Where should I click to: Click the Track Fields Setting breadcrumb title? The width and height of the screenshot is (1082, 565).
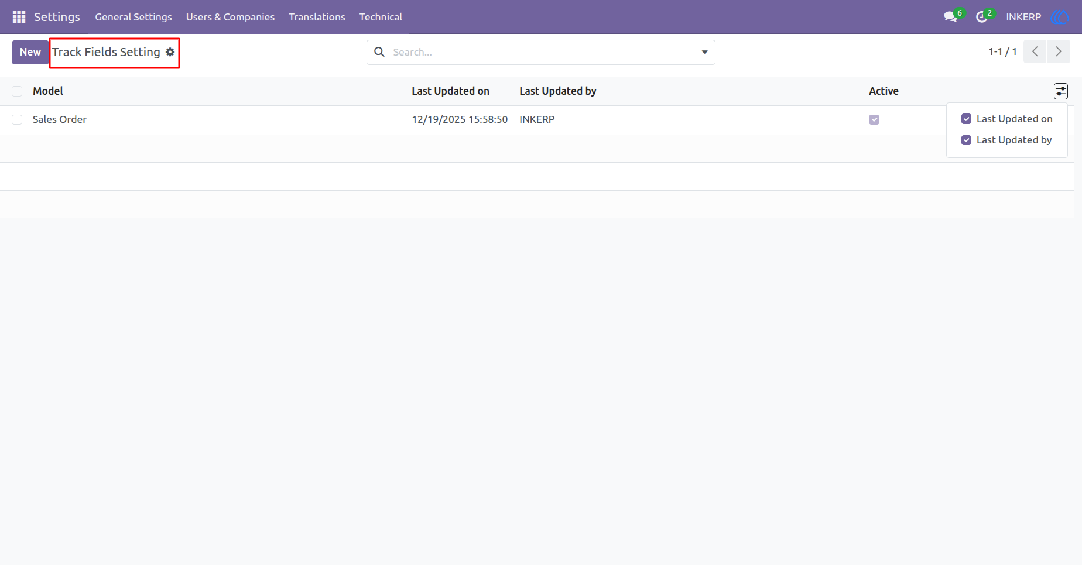click(x=106, y=52)
